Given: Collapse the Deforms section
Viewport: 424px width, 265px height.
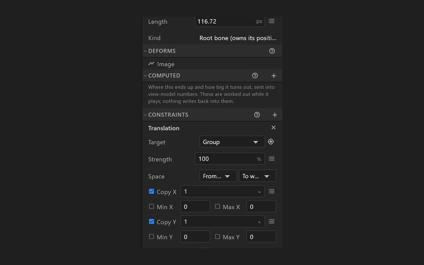Looking at the screenshot, I should [x=145, y=51].
